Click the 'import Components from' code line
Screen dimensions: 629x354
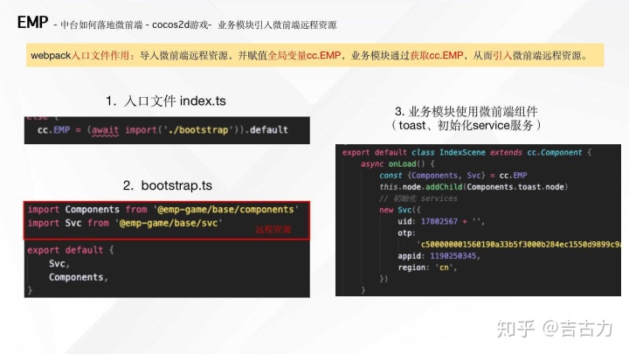coord(162,210)
